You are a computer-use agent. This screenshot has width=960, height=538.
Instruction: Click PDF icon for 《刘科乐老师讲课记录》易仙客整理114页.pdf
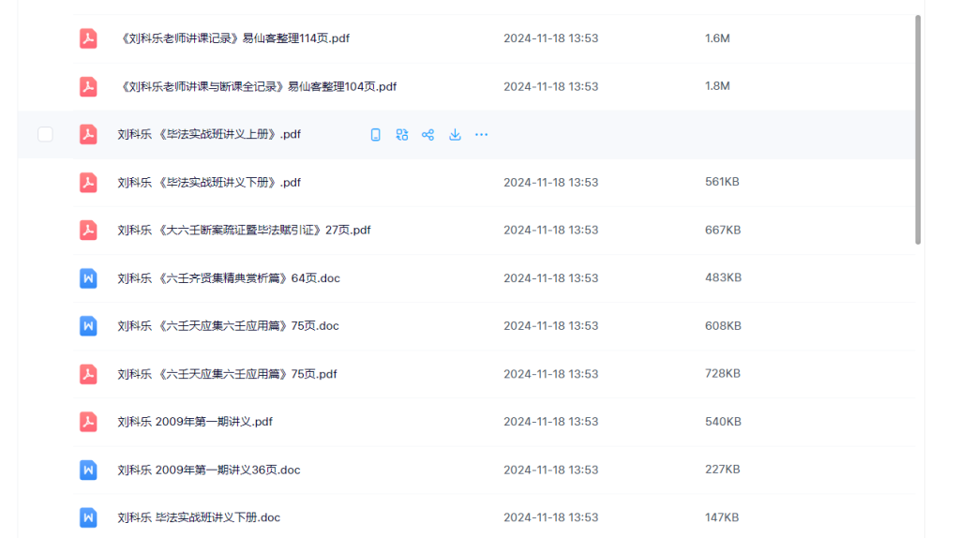coord(88,37)
